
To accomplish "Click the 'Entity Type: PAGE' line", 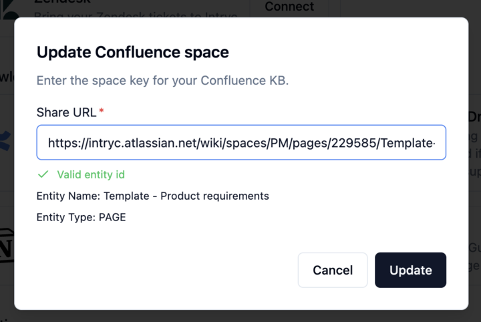I will tap(81, 217).
